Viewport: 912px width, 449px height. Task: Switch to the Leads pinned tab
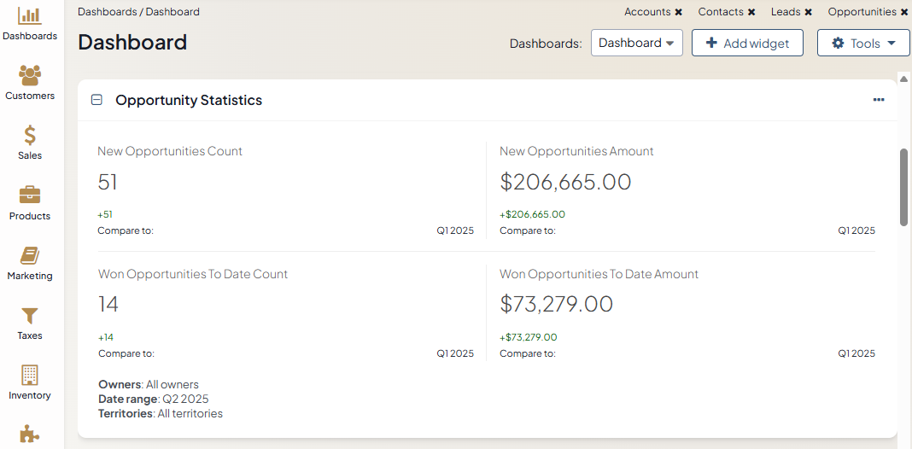[786, 12]
